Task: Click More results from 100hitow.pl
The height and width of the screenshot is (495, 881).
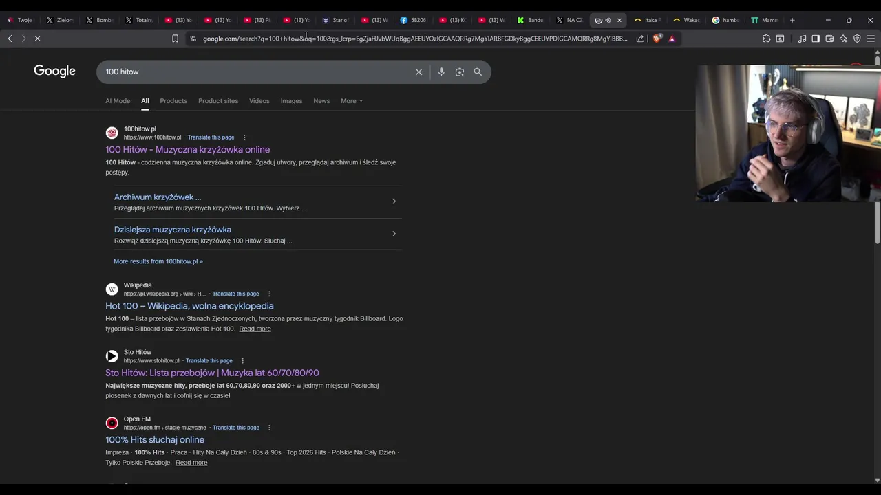Action: pyautogui.click(x=158, y=261)
